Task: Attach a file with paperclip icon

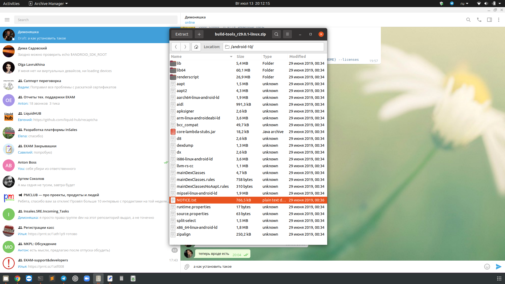Action: point(187,267)
